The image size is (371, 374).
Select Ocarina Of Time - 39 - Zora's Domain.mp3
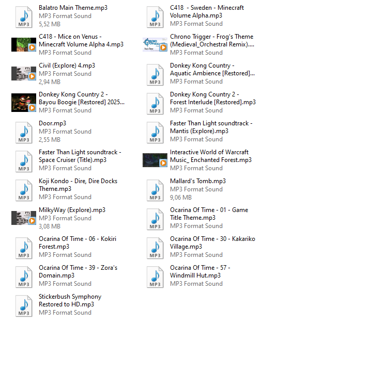78,271
